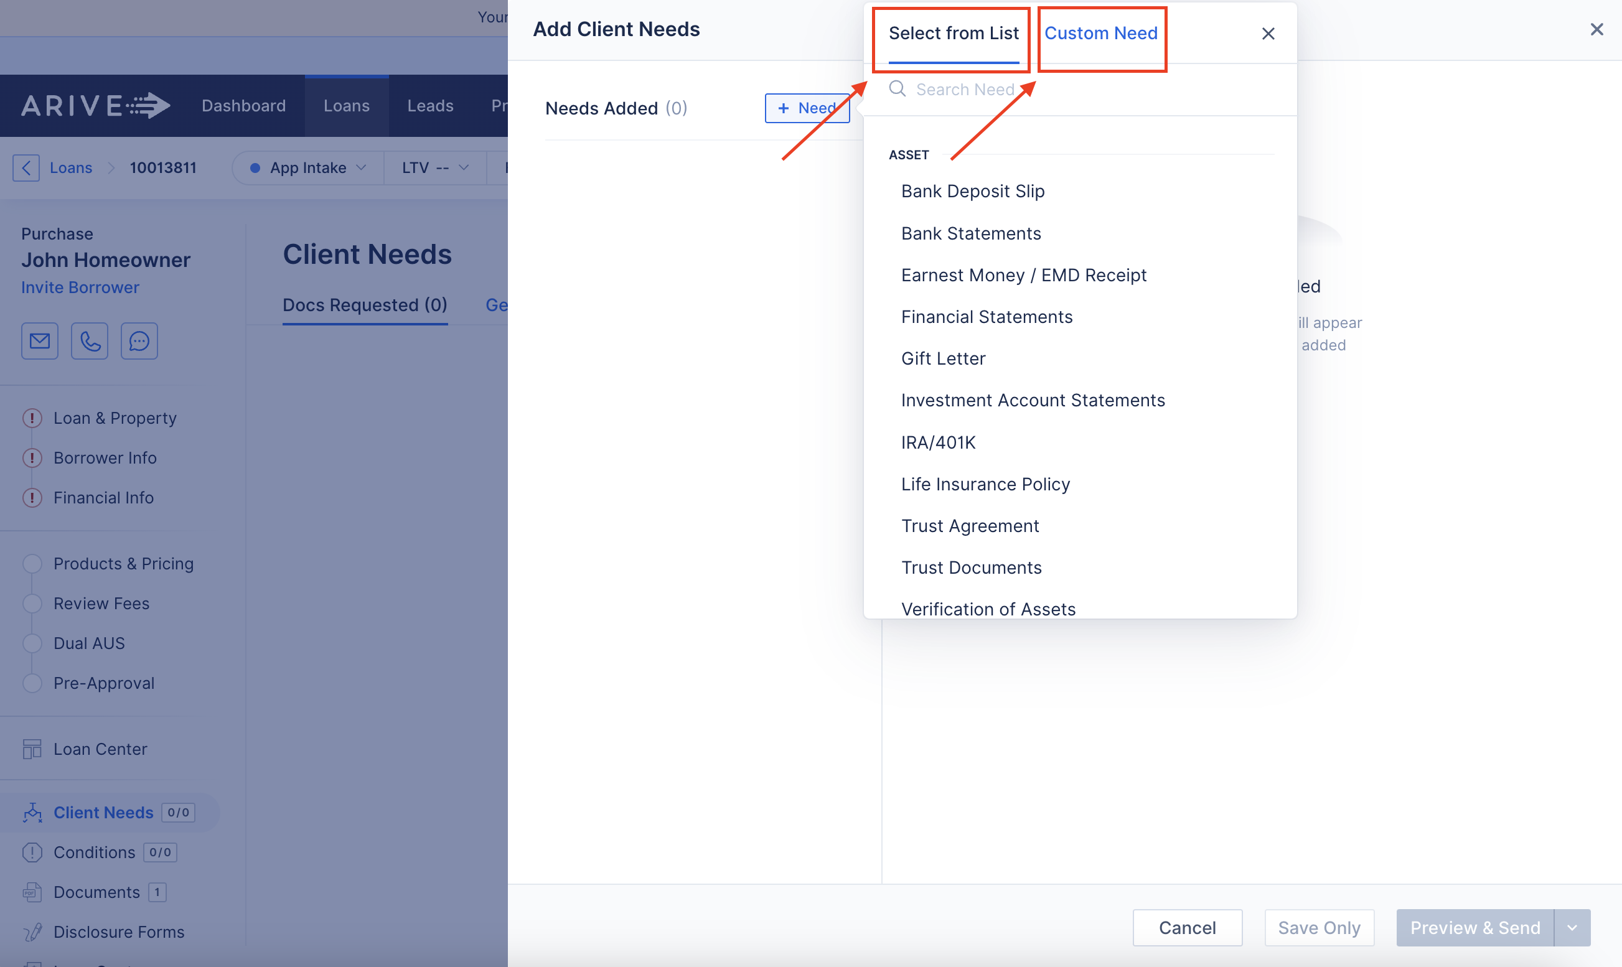Open the chat message icon
Screen dimensions: 1622x967
pos(139,341)
